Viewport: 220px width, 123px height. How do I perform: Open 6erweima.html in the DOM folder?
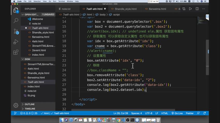38,78
